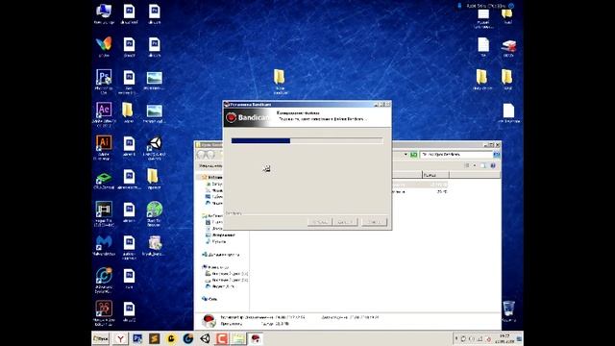Click Cancel in the Bandicam installer
The image size is (615, 346).
pyautogui.click(x=375, y=222)
